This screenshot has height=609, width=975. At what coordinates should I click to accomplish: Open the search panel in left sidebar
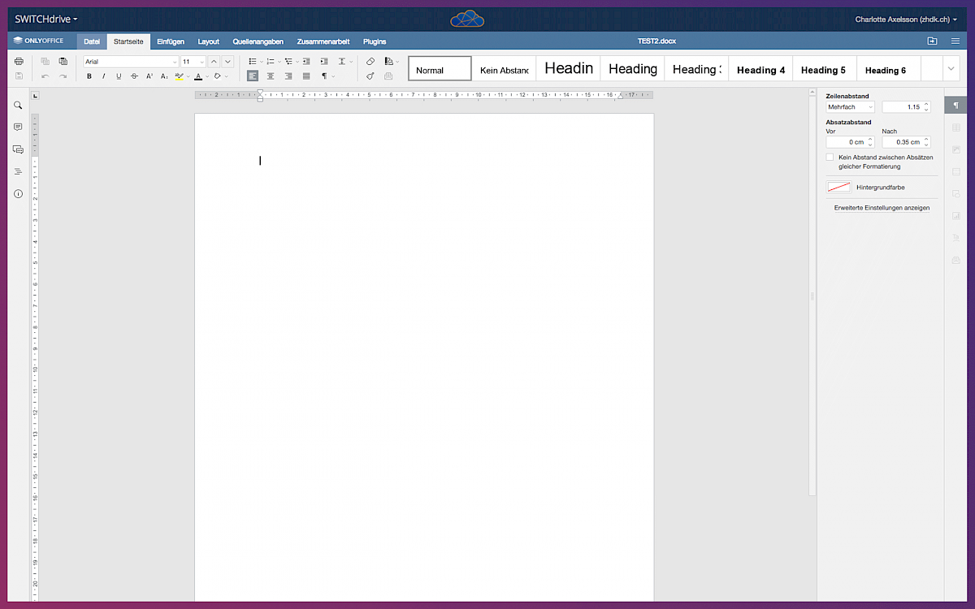[x=18, y=106]
